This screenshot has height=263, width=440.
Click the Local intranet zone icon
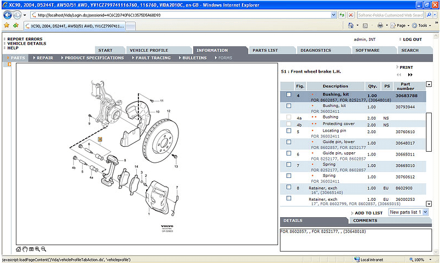357,259
